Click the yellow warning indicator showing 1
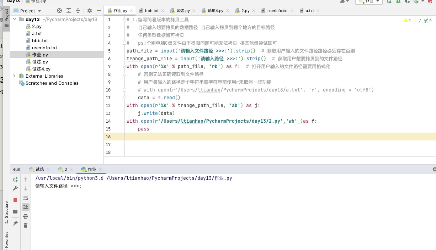The image size is (436, 250). point(408,20)
